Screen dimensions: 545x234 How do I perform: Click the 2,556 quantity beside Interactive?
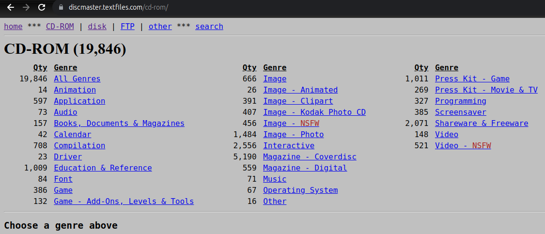pyautogui.click(x=245, y=146)
